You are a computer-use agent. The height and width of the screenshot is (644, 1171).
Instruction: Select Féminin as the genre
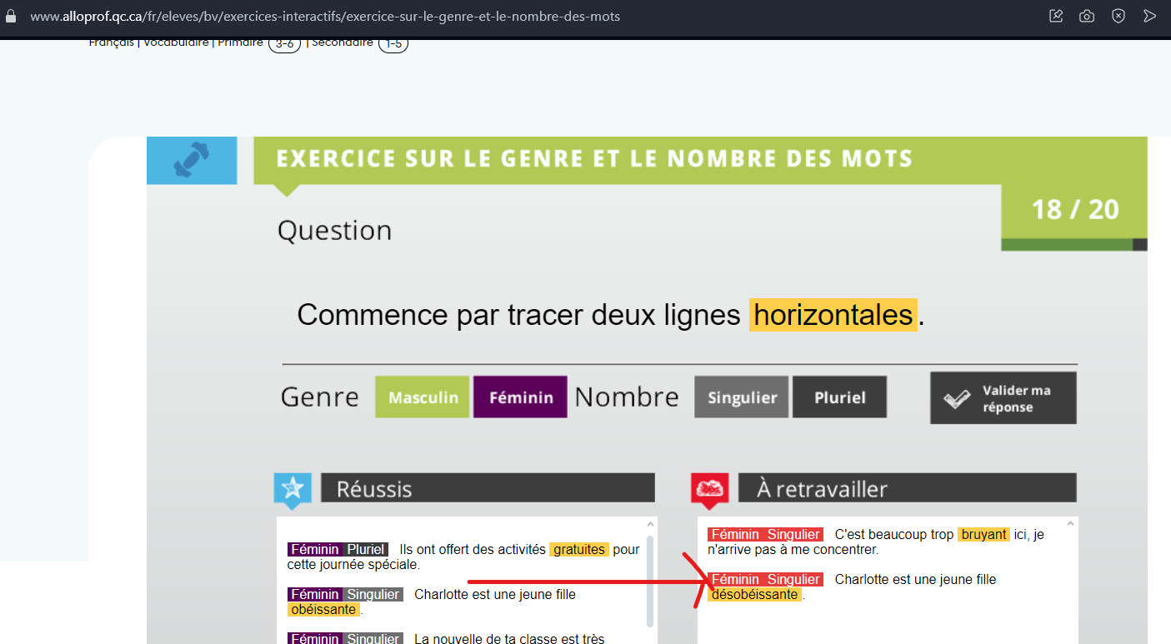coord(521,397)
